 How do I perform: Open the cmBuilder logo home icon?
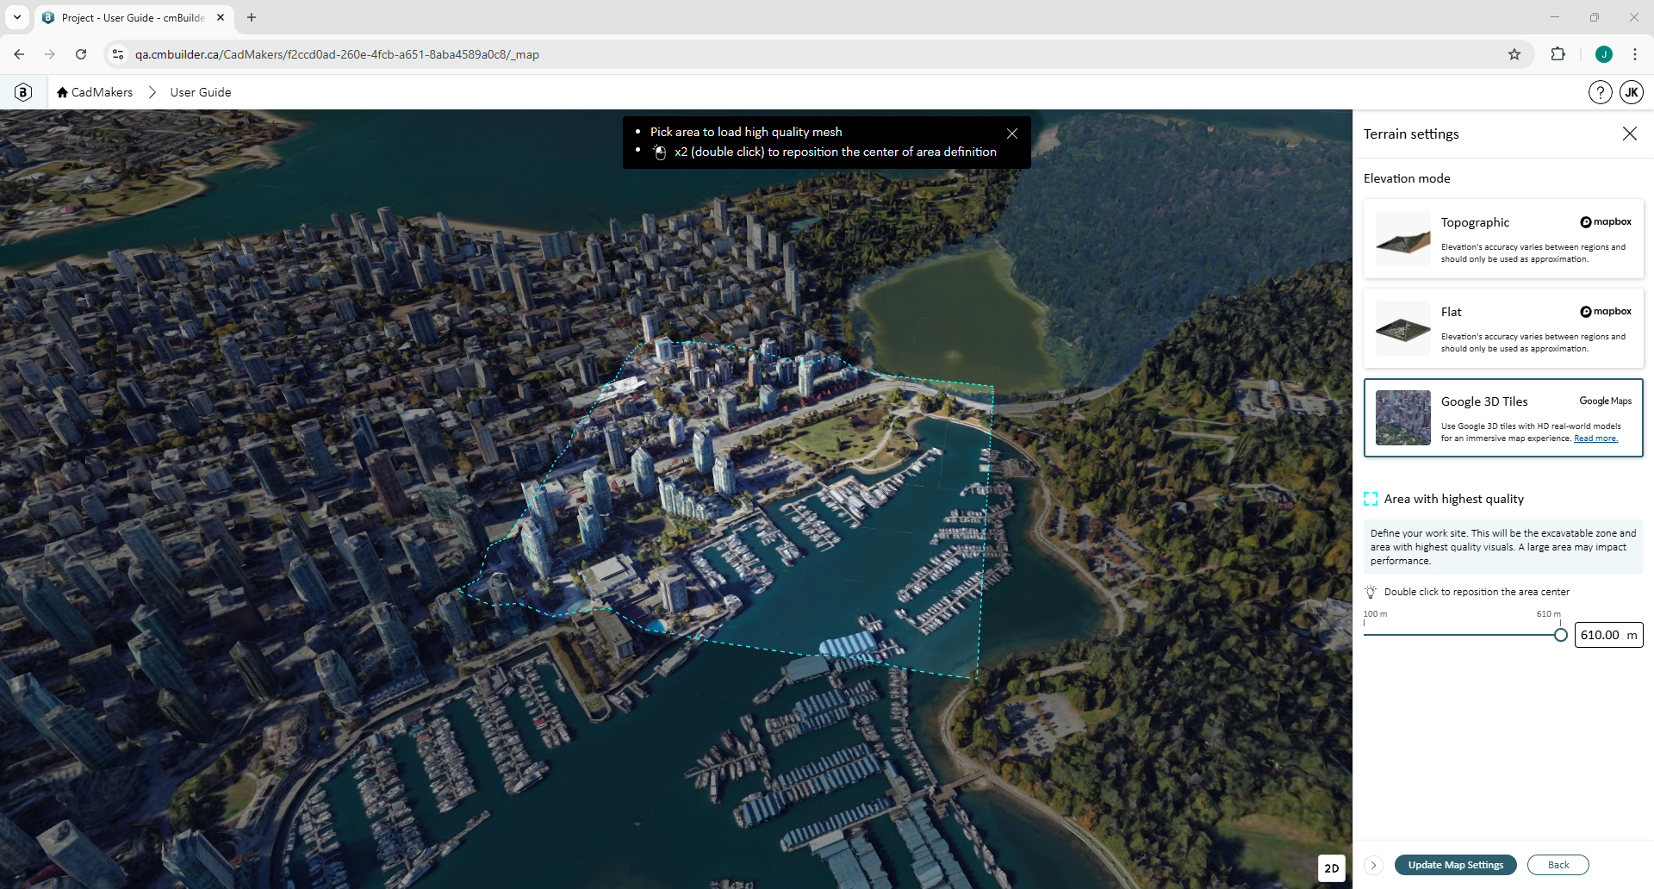pos(23,92)
